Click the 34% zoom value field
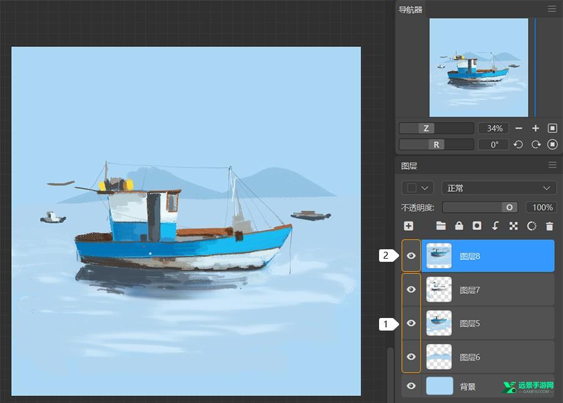563x403 pixels. pos(494,128)
